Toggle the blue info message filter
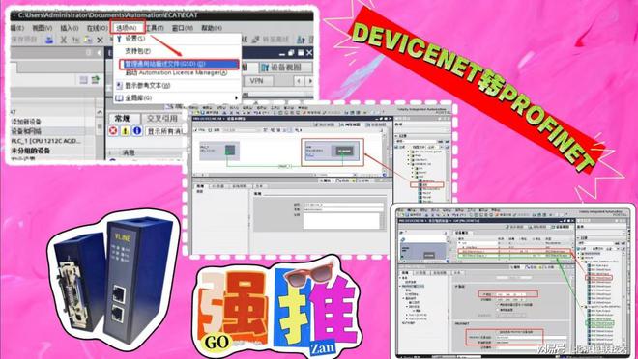The image size is (638, 359). (137, 131)
